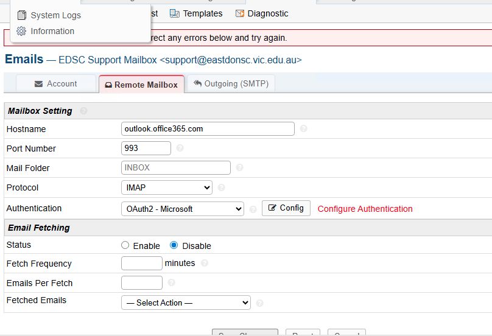492x336 pixels.
Task: Click into the Mail Folder field
Action: pos(176,168)
